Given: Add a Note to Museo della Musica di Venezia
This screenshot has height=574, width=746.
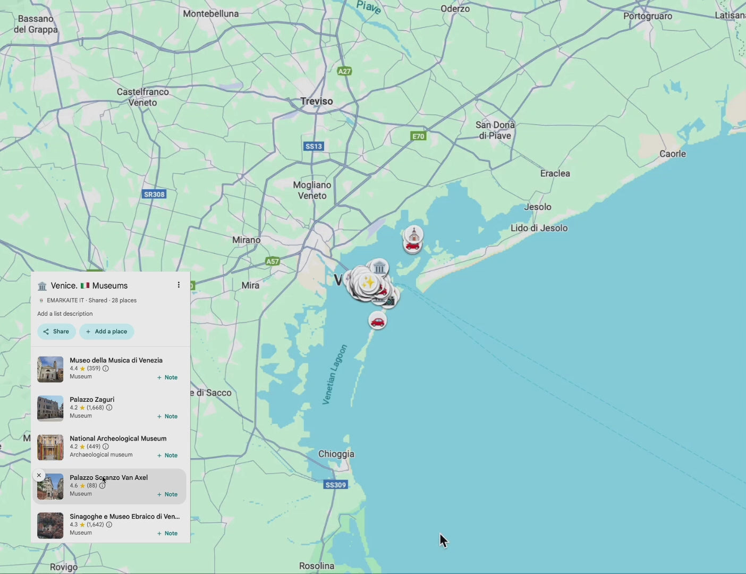Looking at the screenshot, I should click(x=167, y=377).
